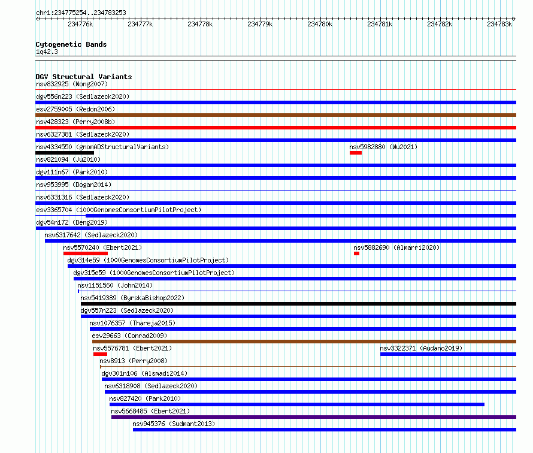The height and width of the screenshot is (453, 533).
Task: Open the dgv556n223 (Sedlazeck2020) variant
Action: [x=83, y=96]
